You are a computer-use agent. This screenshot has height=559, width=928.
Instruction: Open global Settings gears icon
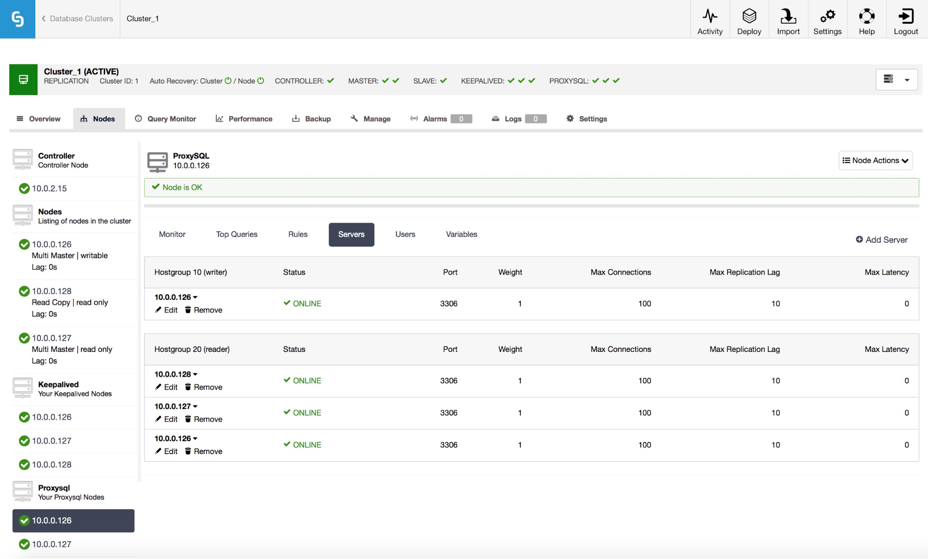pyautogui.click(x=827, y=16)
